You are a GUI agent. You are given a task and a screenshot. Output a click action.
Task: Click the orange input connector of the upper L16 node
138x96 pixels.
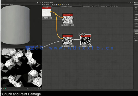click(x=63, y=17)
